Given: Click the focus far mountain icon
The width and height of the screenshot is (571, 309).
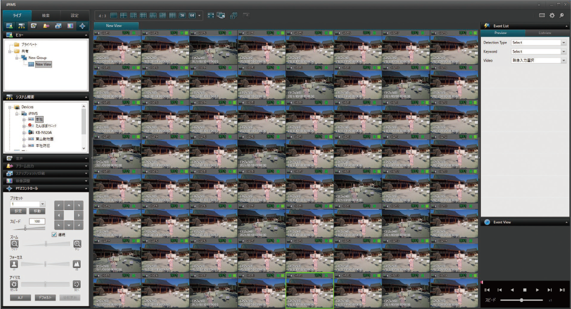Looking at the screenshot, I should point(77,264).
